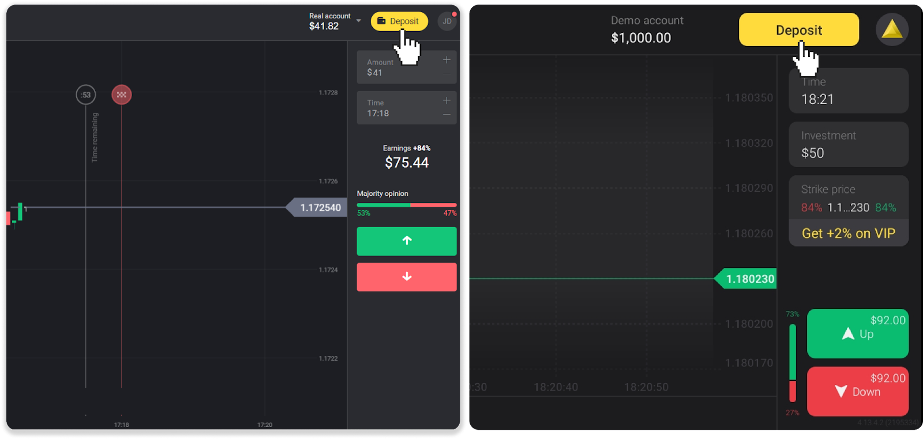Increase Amount with plus icon
The height and width of the screenshot is (439, 923).
tap(447, 60)
